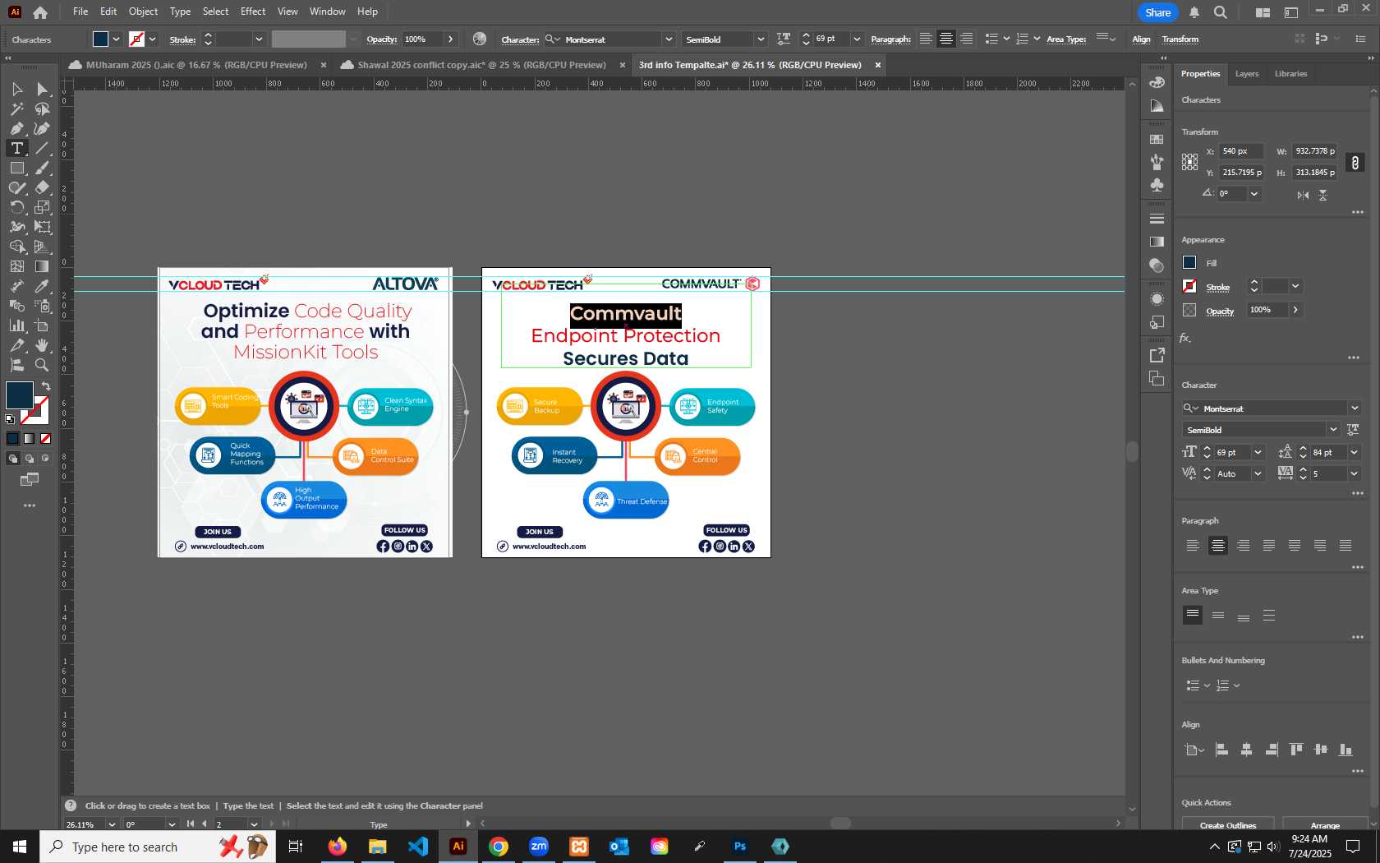Click the X position input field
Screen dimensions: 1380x863
[x=1240, y=151]
